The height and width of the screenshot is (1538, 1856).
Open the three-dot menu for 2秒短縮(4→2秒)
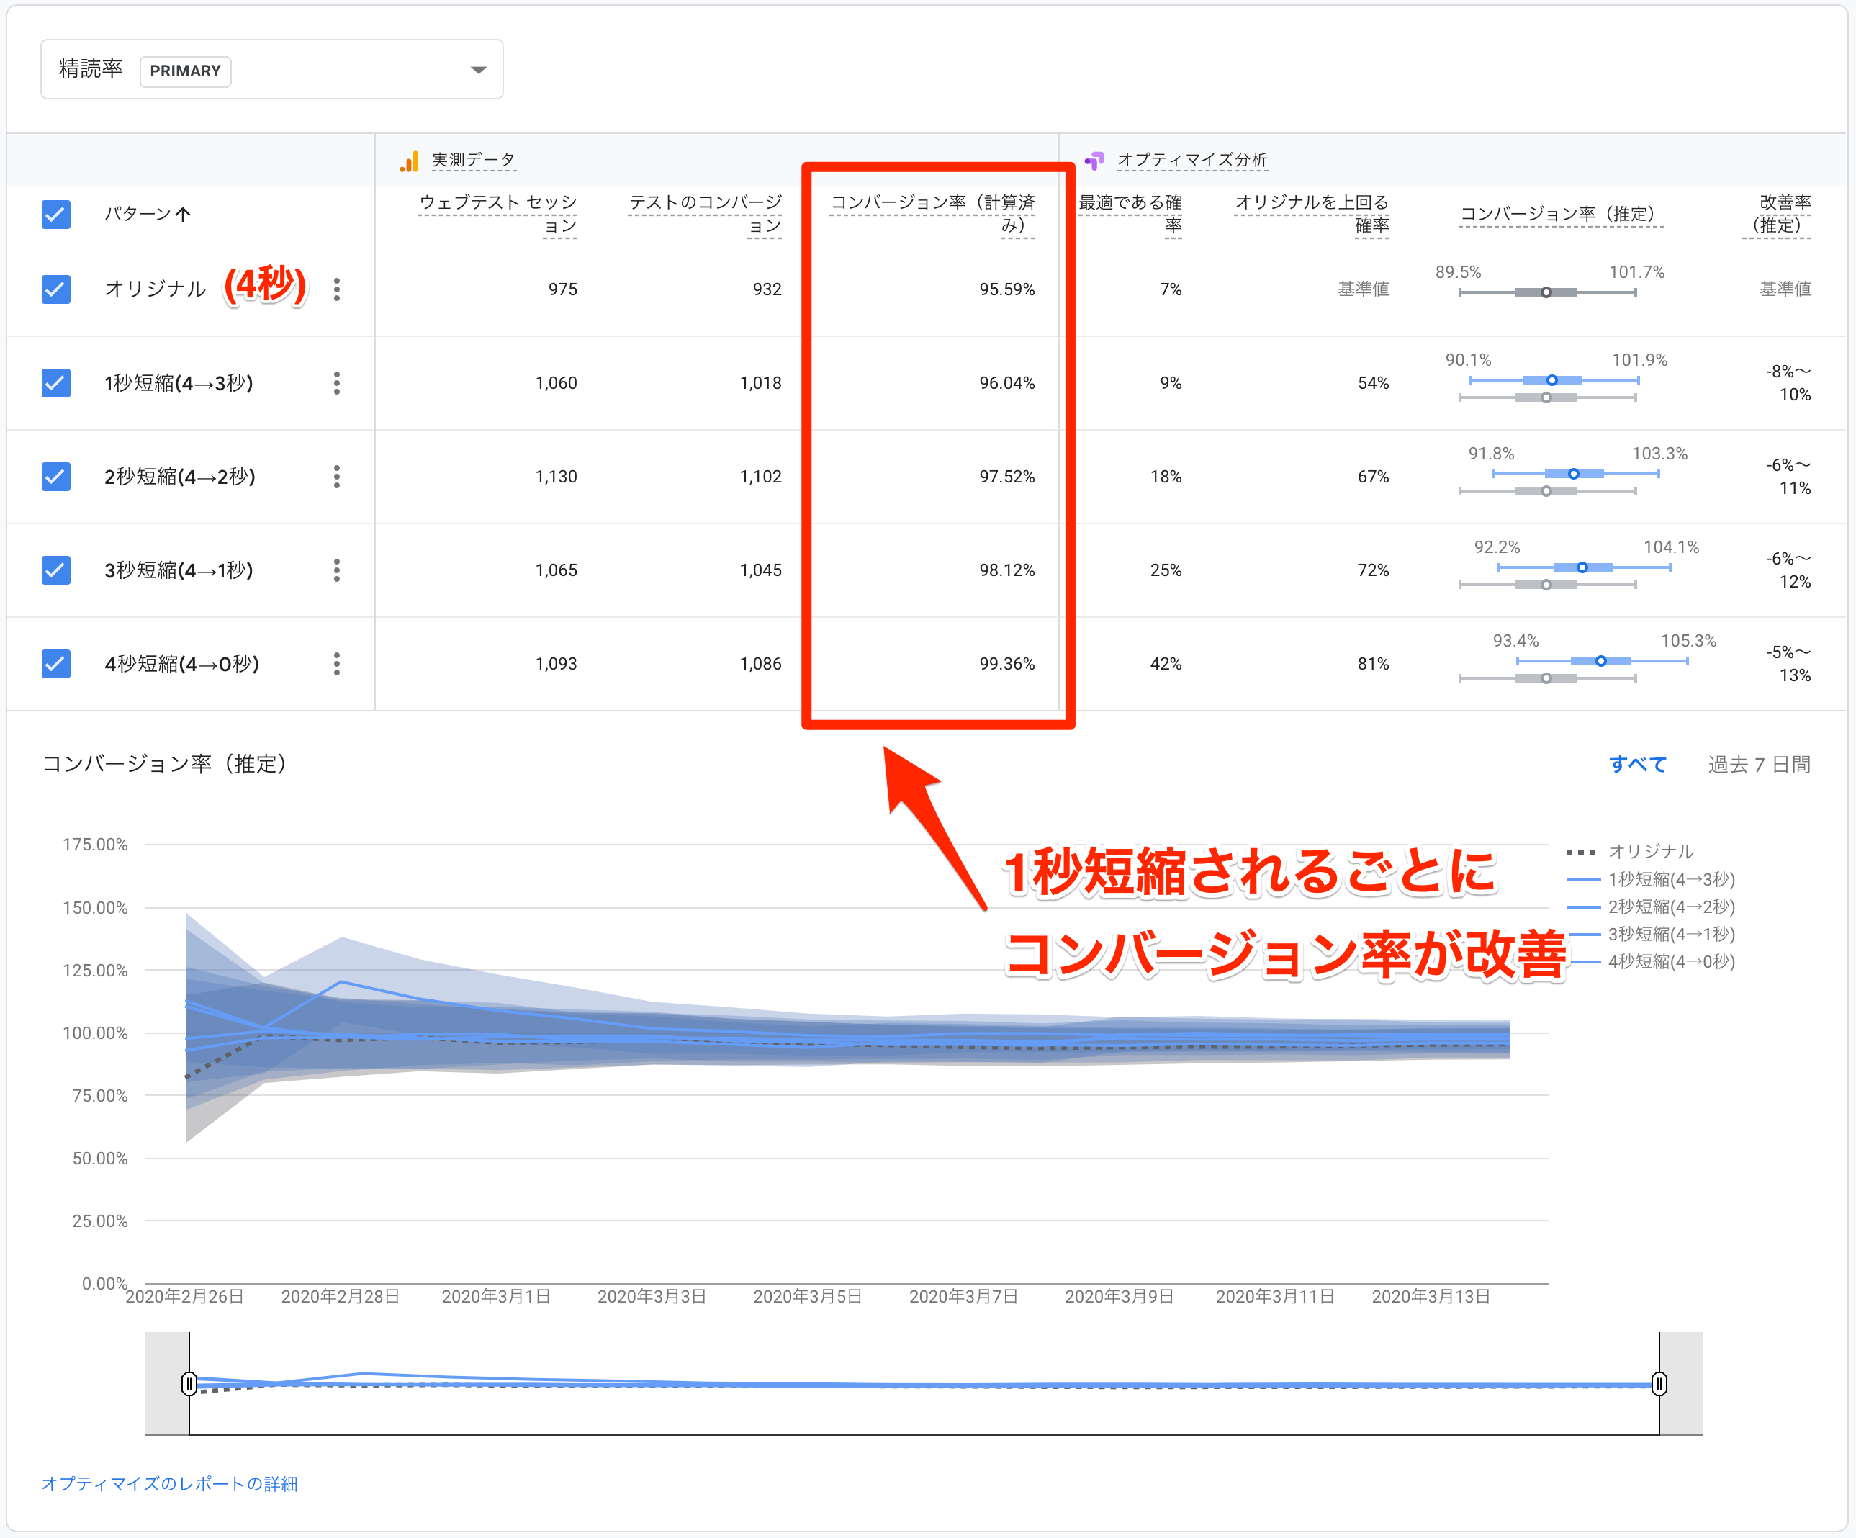(337, 477)
